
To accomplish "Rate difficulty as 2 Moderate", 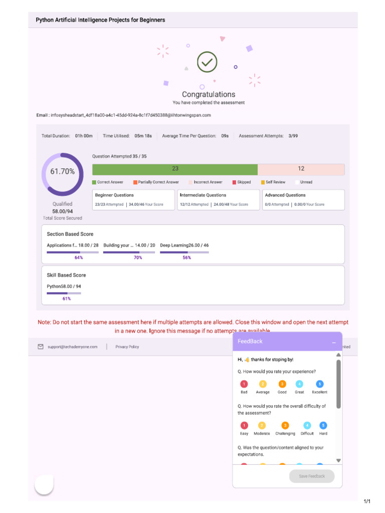I will [x=262, y=425].
